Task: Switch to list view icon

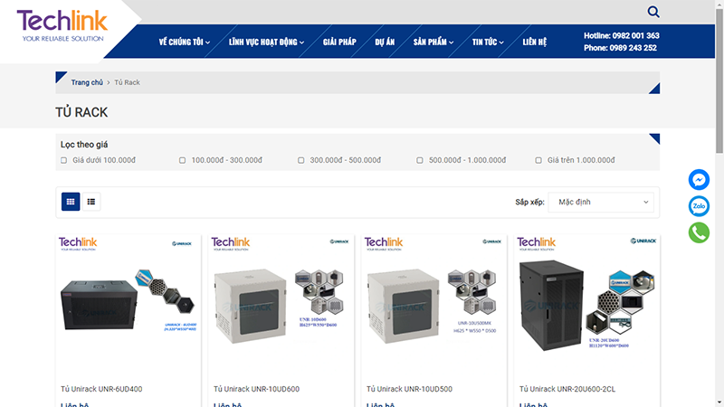Action: coord(91,202)
